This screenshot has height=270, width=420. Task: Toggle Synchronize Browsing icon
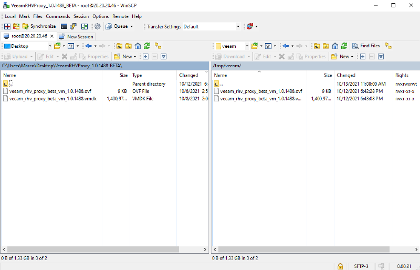(85, 26)
